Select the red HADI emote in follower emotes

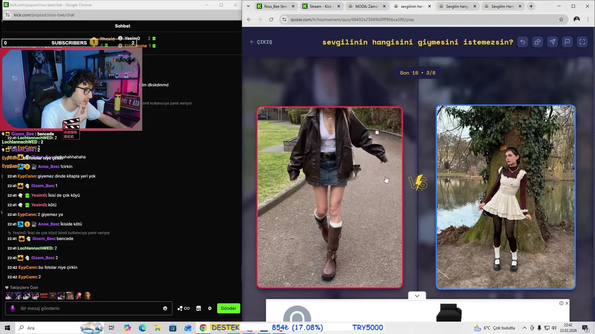point(44,295)
